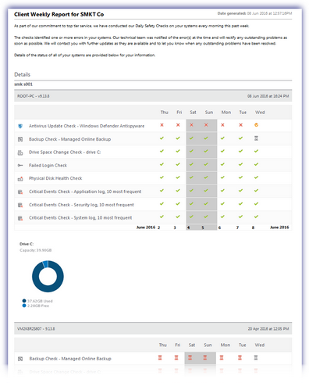Click the 'Client Weekly Report for SMKT Co' title
The height and width of the screenshot is (383, 309).
click(59, 15)
